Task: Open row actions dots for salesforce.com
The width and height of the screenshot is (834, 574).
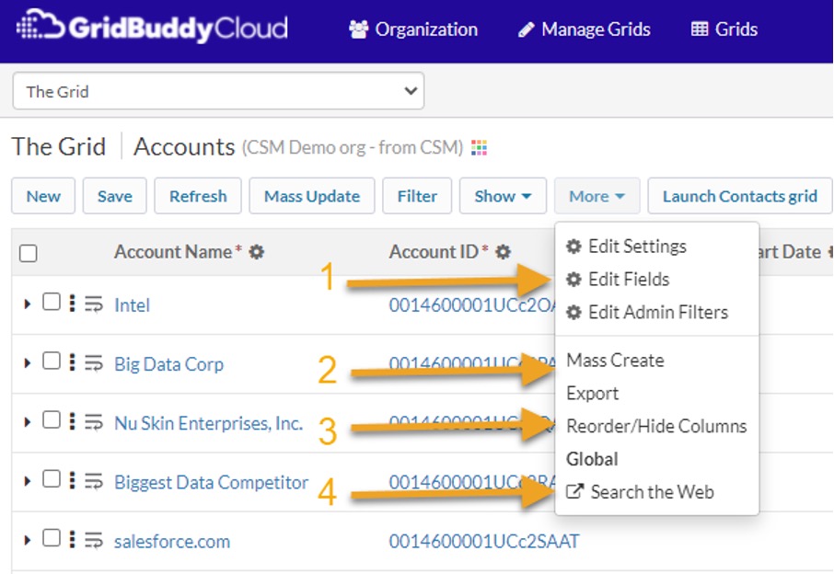Action: pyautogui.click(x=73, y=538)
